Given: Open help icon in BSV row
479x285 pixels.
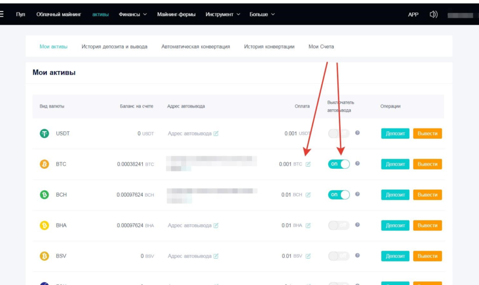Looking at the screenshot, I should pyautogui.click(x=357, y=255).
